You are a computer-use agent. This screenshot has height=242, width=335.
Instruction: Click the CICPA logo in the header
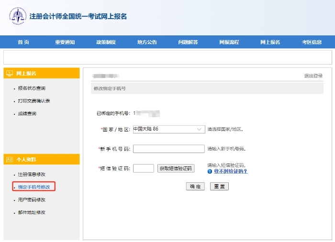(x=18, y=16)
